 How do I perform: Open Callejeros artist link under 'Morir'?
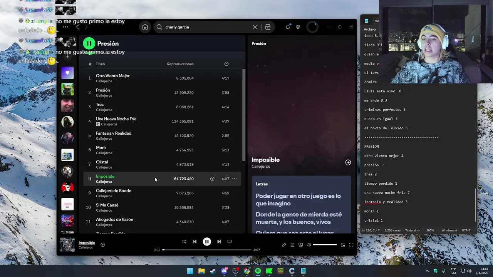pos(104,153)
